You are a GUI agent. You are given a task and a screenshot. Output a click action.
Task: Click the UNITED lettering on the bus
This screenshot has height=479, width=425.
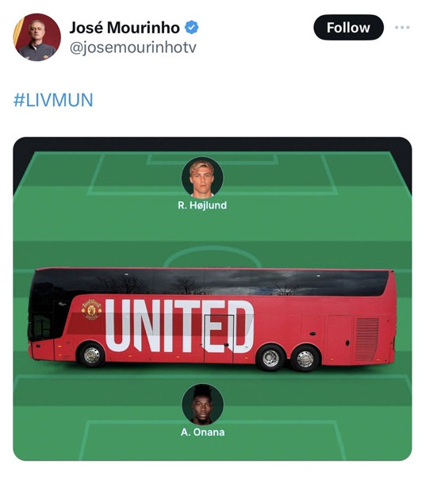click(x=180, y=326)
